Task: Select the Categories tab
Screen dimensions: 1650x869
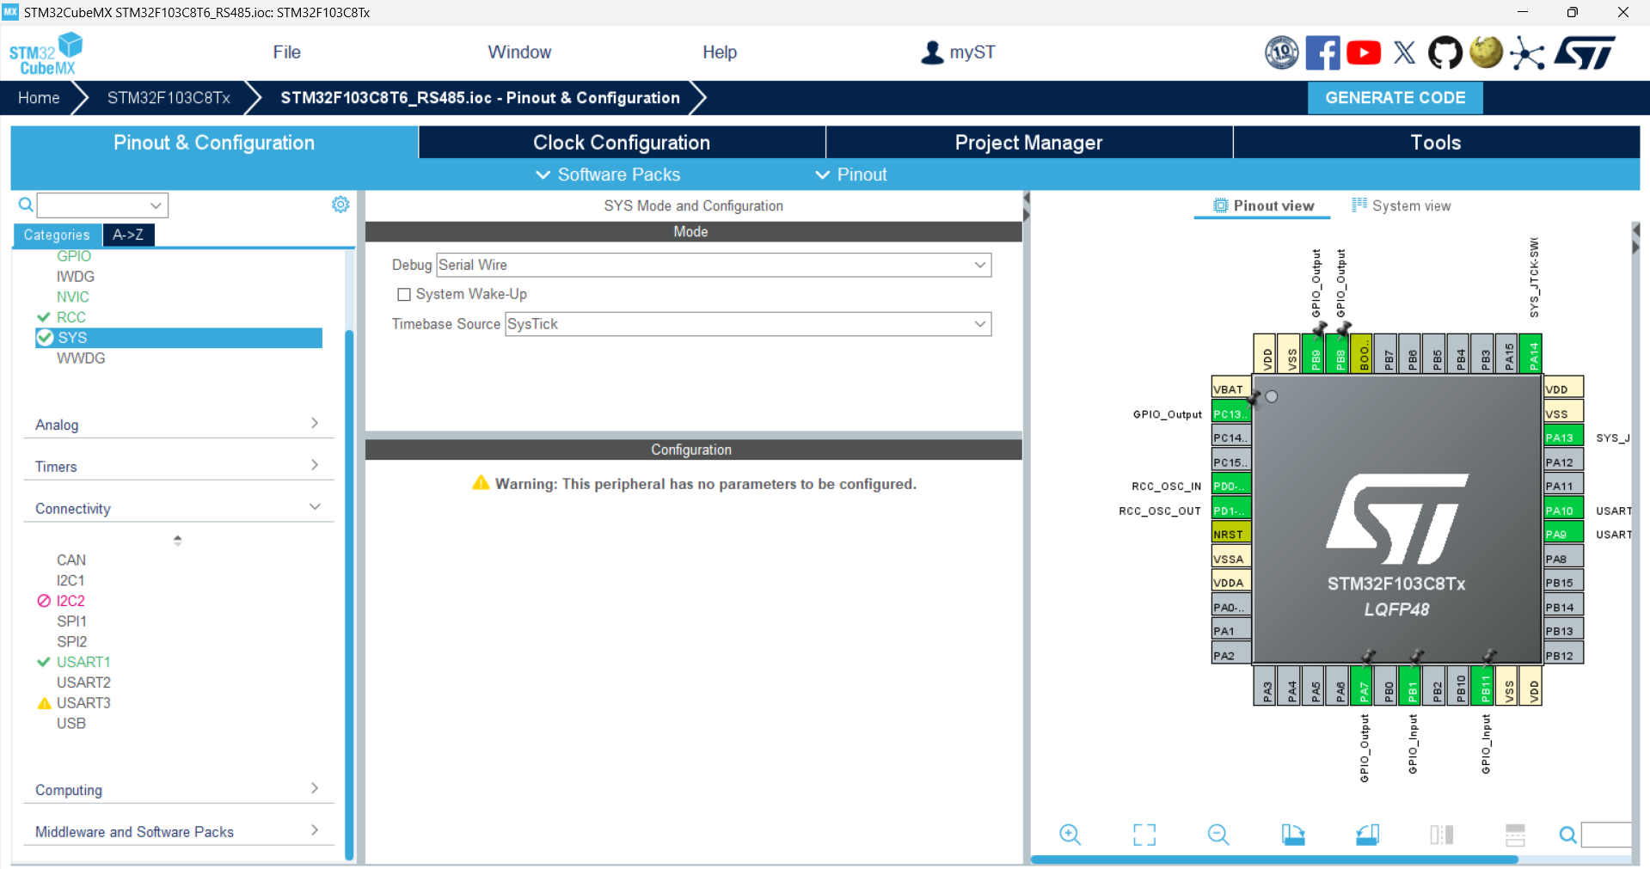Action: pos(57,235)
